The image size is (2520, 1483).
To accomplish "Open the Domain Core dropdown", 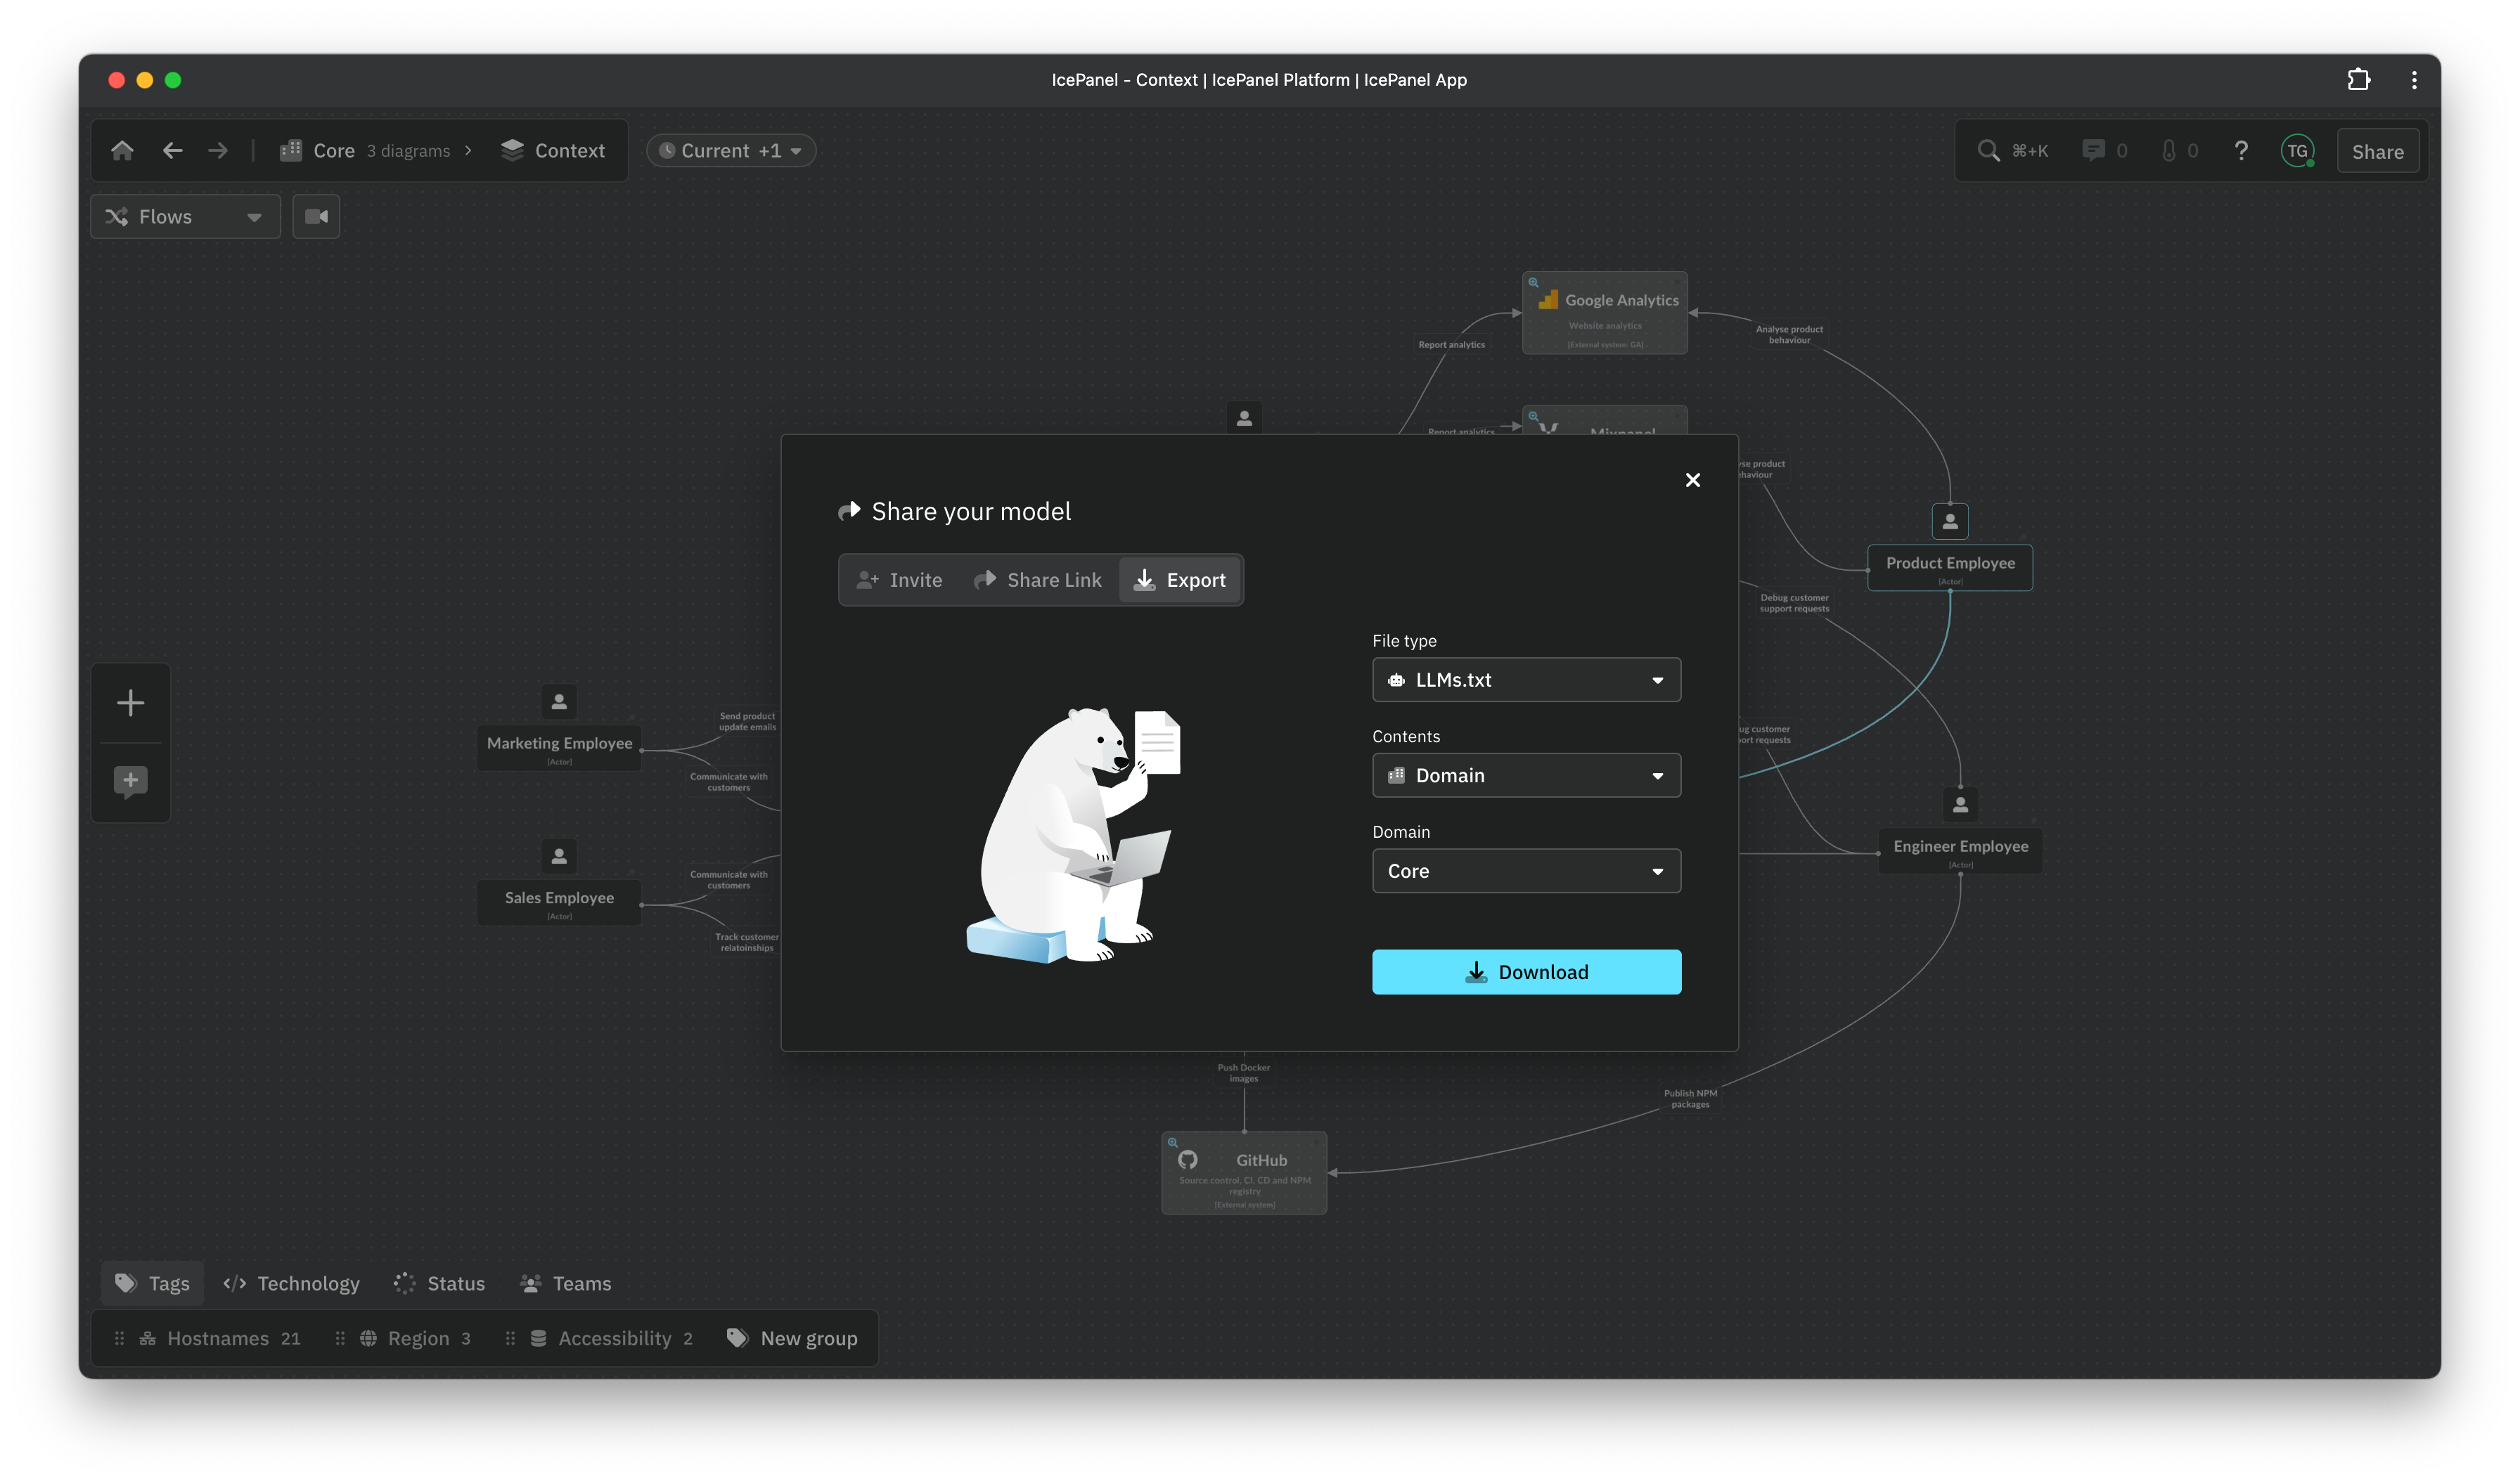I will pyautogui.click(x=1526, y=872).
